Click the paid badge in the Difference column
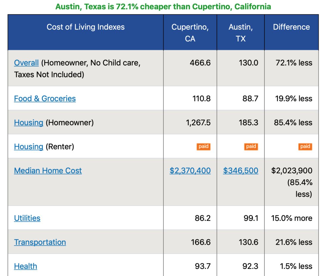 click(305, 147)
